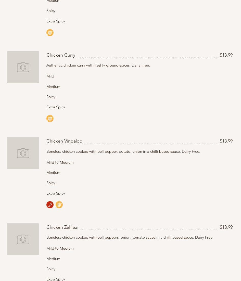
Task: Click the Chicken Zalfrazi description text
Action: (x=130, y=237)
